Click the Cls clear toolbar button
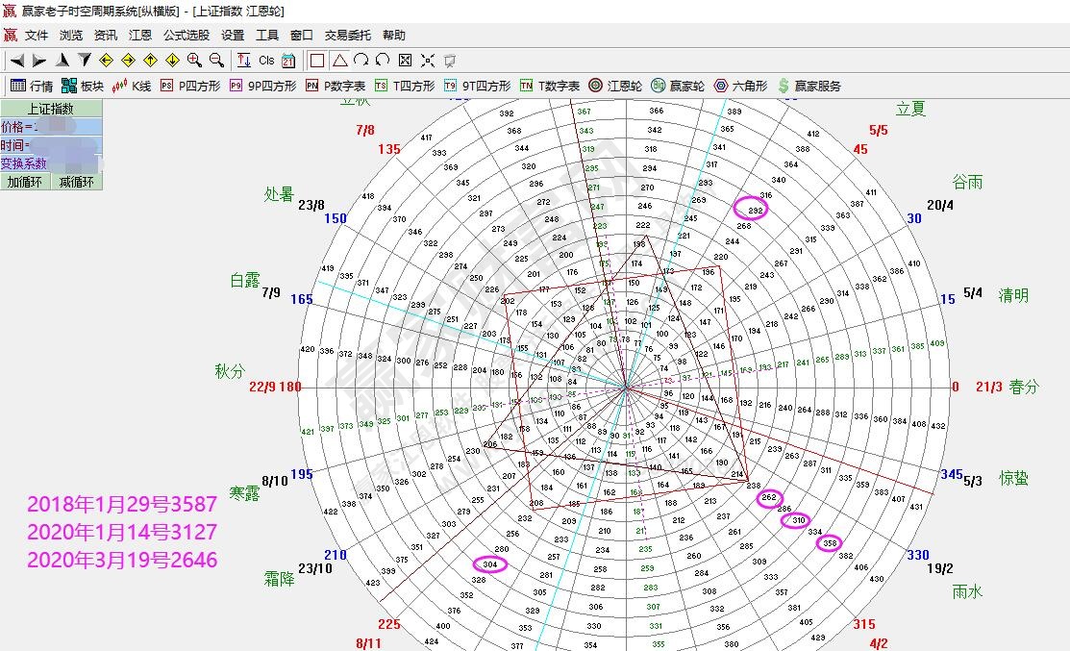Viewport: 1070px width, 651px height. (x=266, y=60)
